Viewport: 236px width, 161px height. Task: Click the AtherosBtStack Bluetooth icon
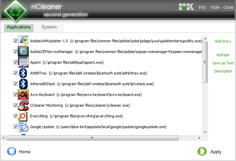(x=23, y=84)
